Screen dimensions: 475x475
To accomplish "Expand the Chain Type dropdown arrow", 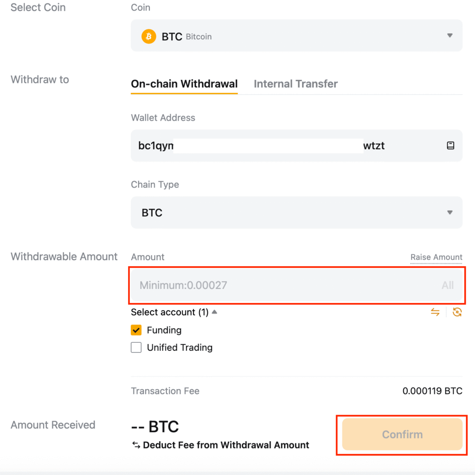I will (449, 212).
